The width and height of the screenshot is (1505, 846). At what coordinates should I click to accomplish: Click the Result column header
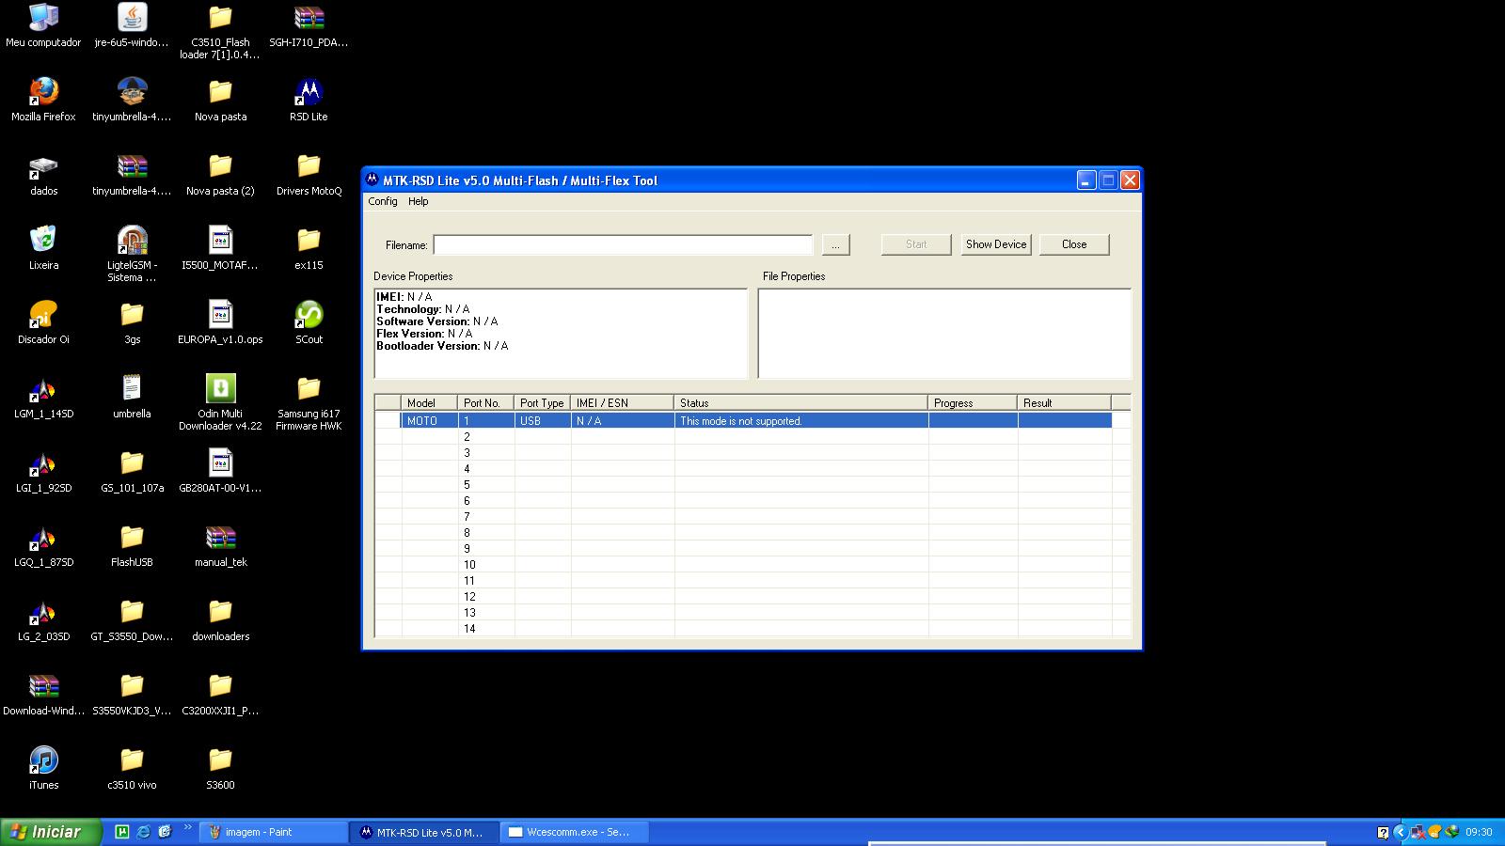pos(1064,403)
